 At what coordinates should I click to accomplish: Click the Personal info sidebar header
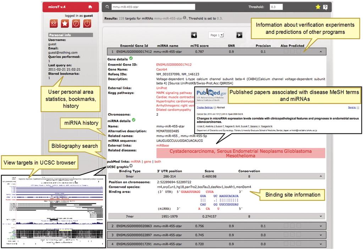point(71,35)
